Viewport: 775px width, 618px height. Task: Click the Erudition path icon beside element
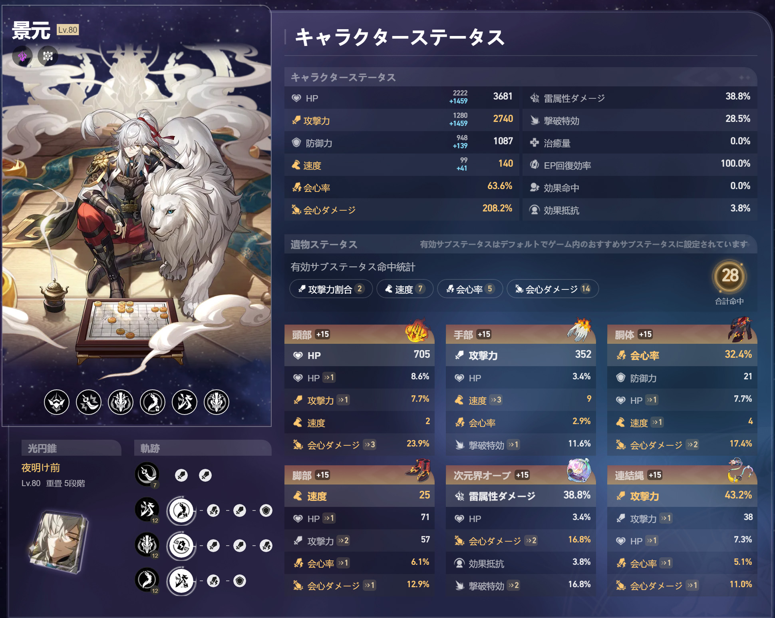(48, 56)
